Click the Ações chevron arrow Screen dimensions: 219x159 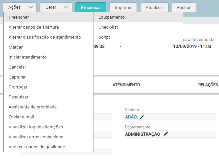(x=31, y=7)
